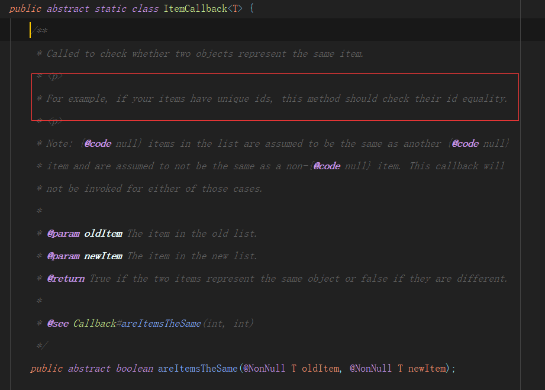Click the class name ItemCallback<T>
This screenshot has height=390, width=545.
[x=202, y=8]
